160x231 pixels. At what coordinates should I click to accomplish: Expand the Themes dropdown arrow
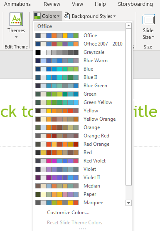(16, 37)
